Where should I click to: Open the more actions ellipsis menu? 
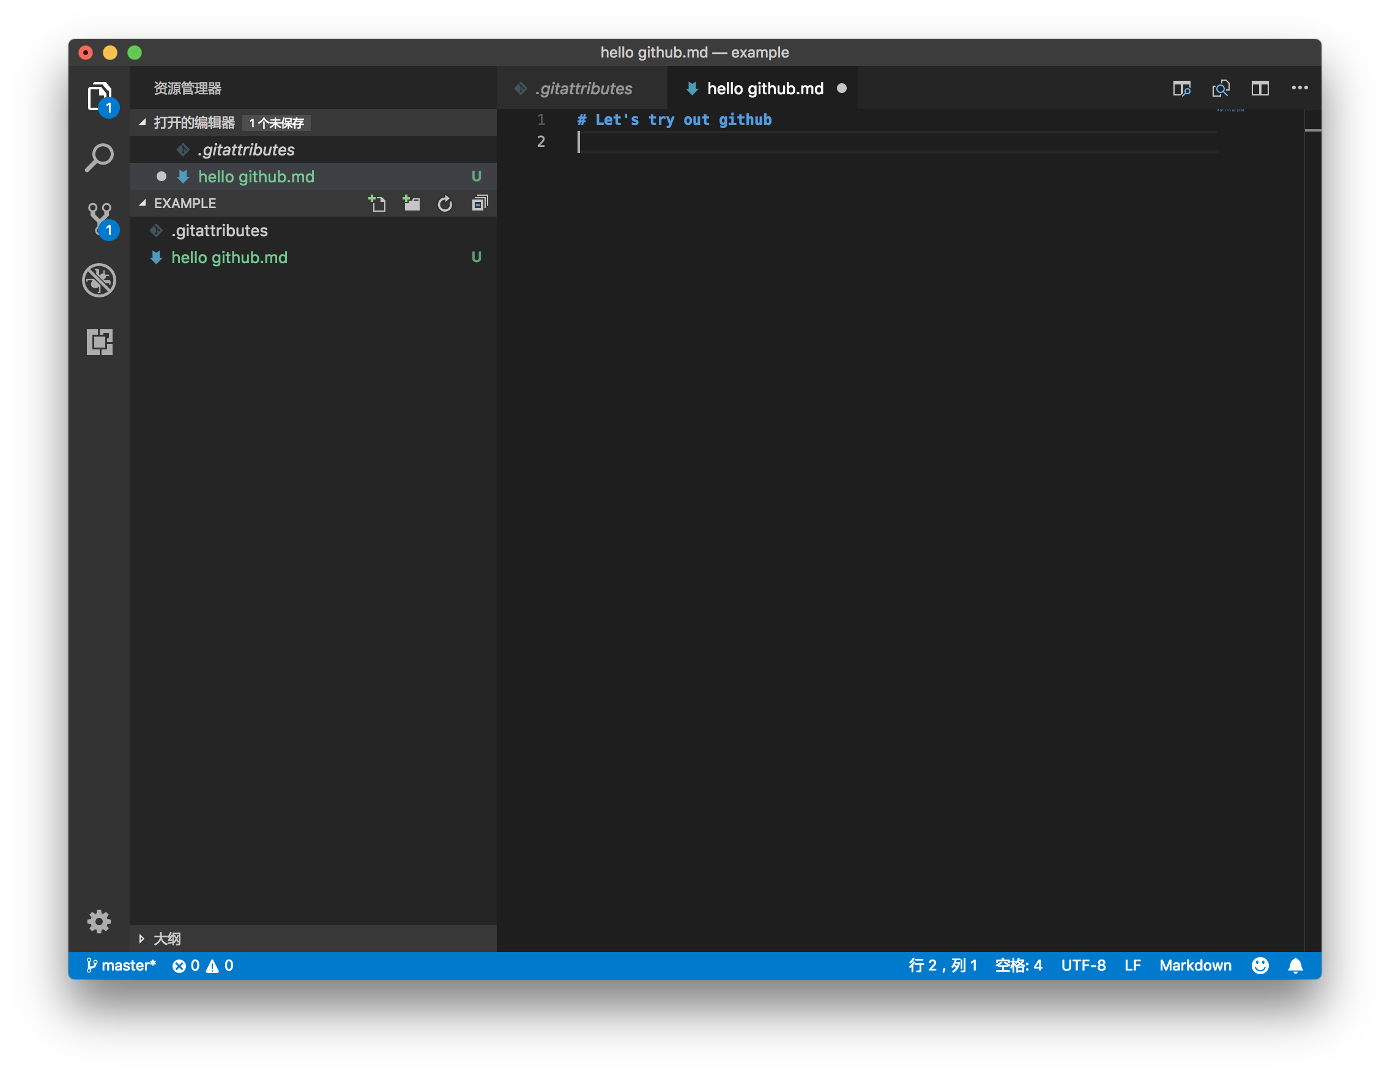coord(1299,88)
